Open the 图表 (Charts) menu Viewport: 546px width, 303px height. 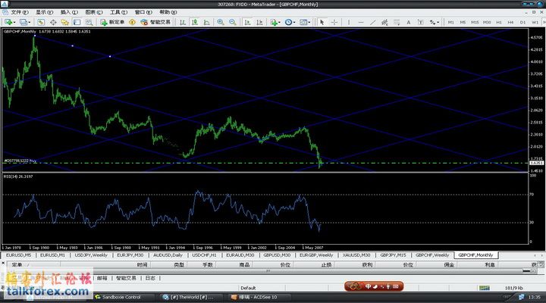[x=94, y=12]
